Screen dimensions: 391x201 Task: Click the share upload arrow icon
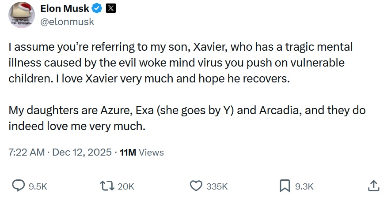pos(373,186)
